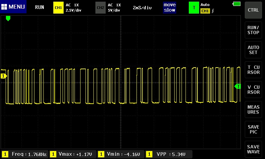Click CH1 AC 1X 2.5V/div setting
The image size is (265, 159).
point(73,8)
